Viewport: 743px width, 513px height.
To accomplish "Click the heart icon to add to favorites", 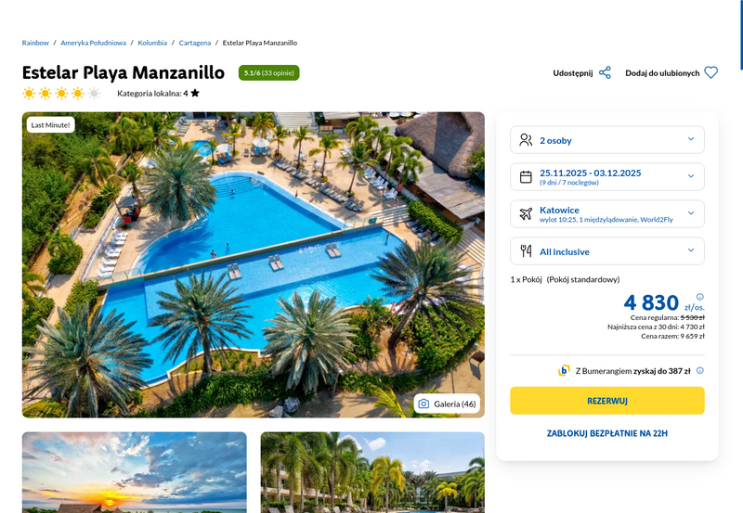I will [710, 73].
